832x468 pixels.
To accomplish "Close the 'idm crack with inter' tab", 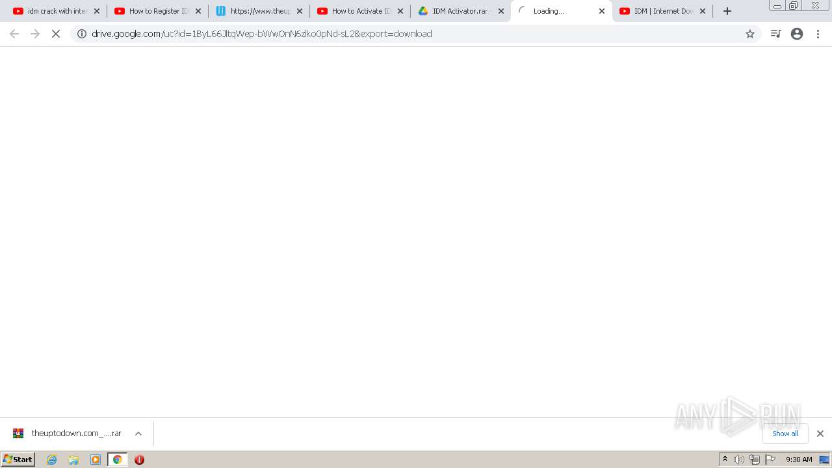I will 97,11.
